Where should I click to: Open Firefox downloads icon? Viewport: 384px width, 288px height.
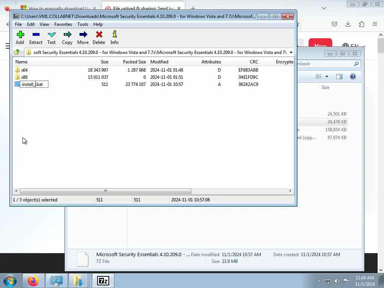(x=348, y=24)
